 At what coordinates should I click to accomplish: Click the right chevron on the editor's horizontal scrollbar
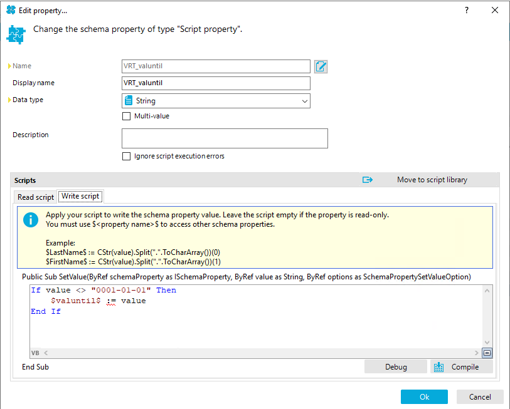click(x=475, y=353)
